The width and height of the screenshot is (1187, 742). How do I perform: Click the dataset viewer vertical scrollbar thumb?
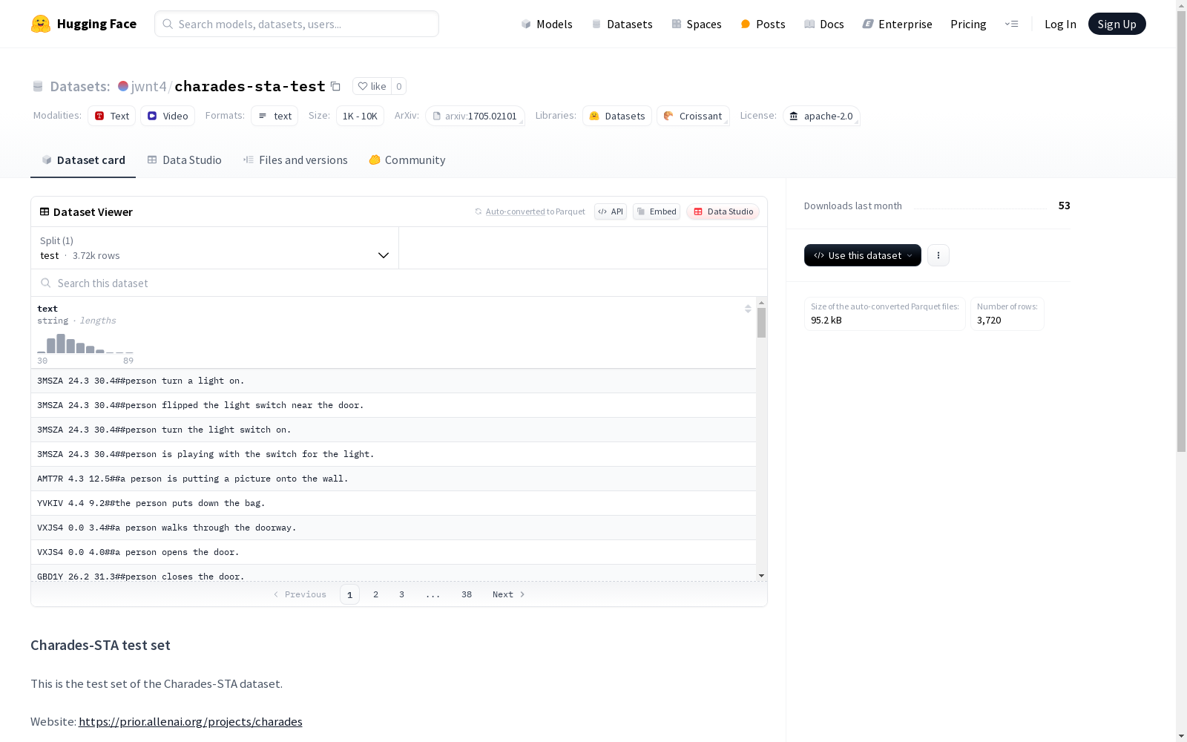(761, 323)
